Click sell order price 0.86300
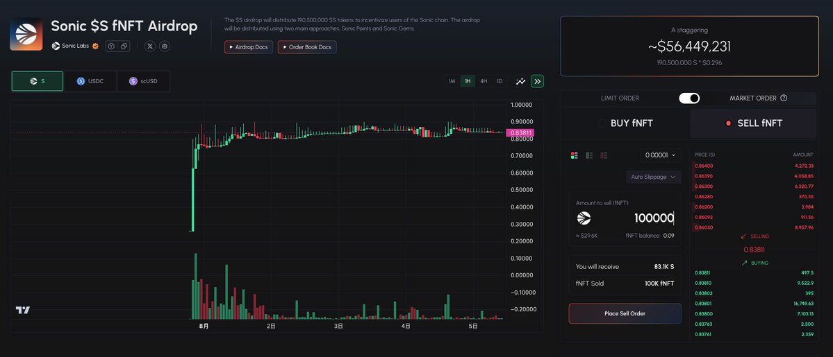The image size is (833, 357). (x=703, y=186)
